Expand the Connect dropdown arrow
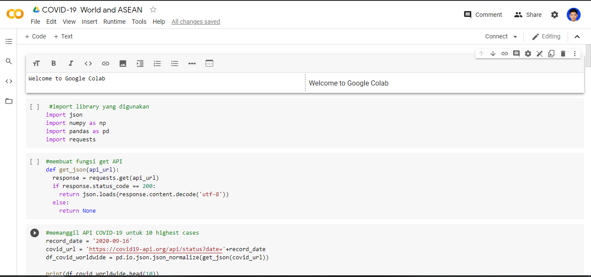Viewport: 591px width, 277px height. coord(515,37)
